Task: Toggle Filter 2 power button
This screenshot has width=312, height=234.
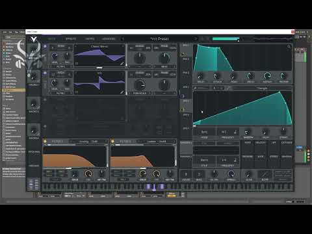Action: pyautogui.click(x=112, y=142)
